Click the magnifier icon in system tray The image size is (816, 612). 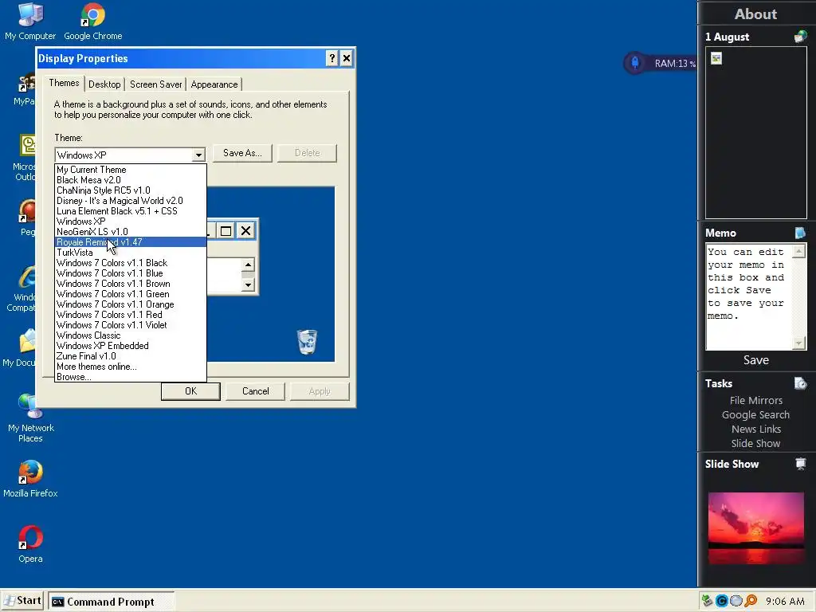click(751, 601)
